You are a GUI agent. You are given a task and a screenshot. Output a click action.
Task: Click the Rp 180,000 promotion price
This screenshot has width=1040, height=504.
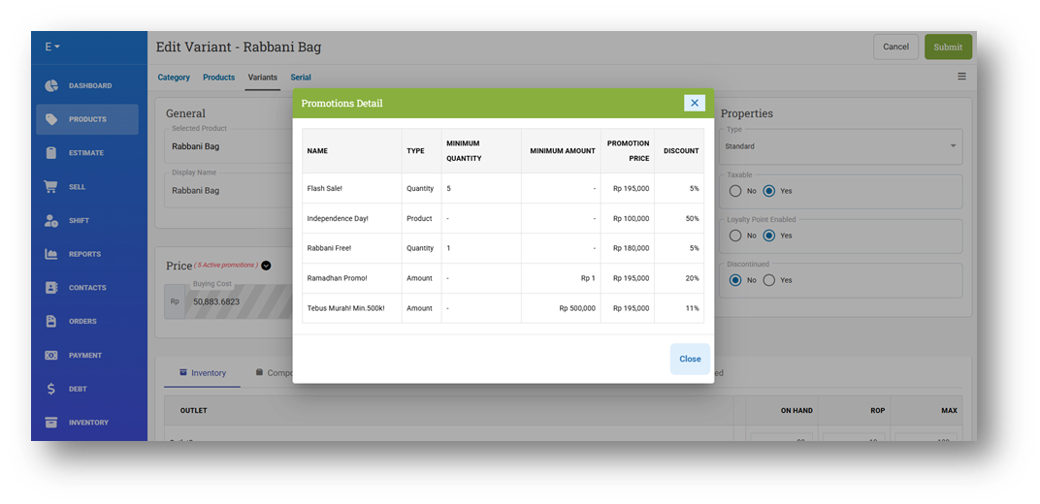click(631, 248)
